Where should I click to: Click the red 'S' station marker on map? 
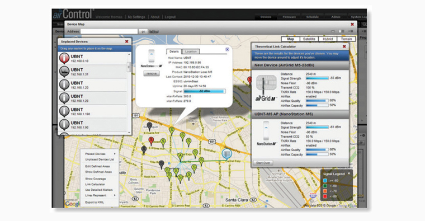(x=151, y=141)
